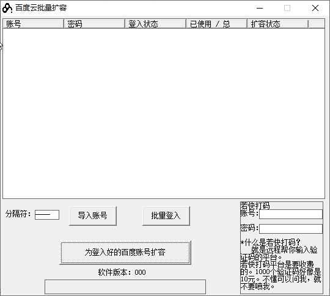330x296 pixels.
Task: Click the 若快打码 group title
Action: 255,206
